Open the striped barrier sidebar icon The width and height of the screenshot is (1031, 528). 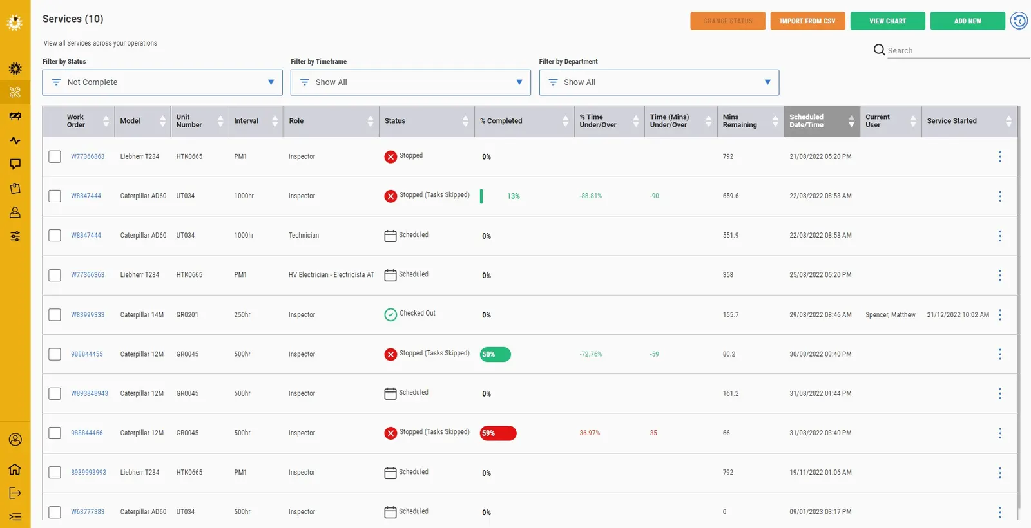pos(15,117)
